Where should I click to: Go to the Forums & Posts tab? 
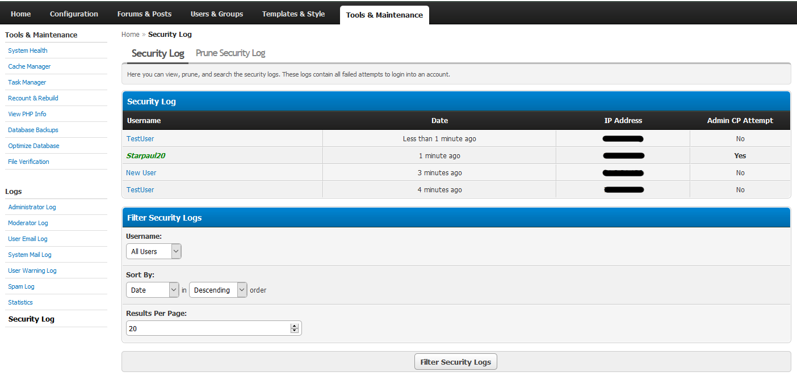[144, 14]
